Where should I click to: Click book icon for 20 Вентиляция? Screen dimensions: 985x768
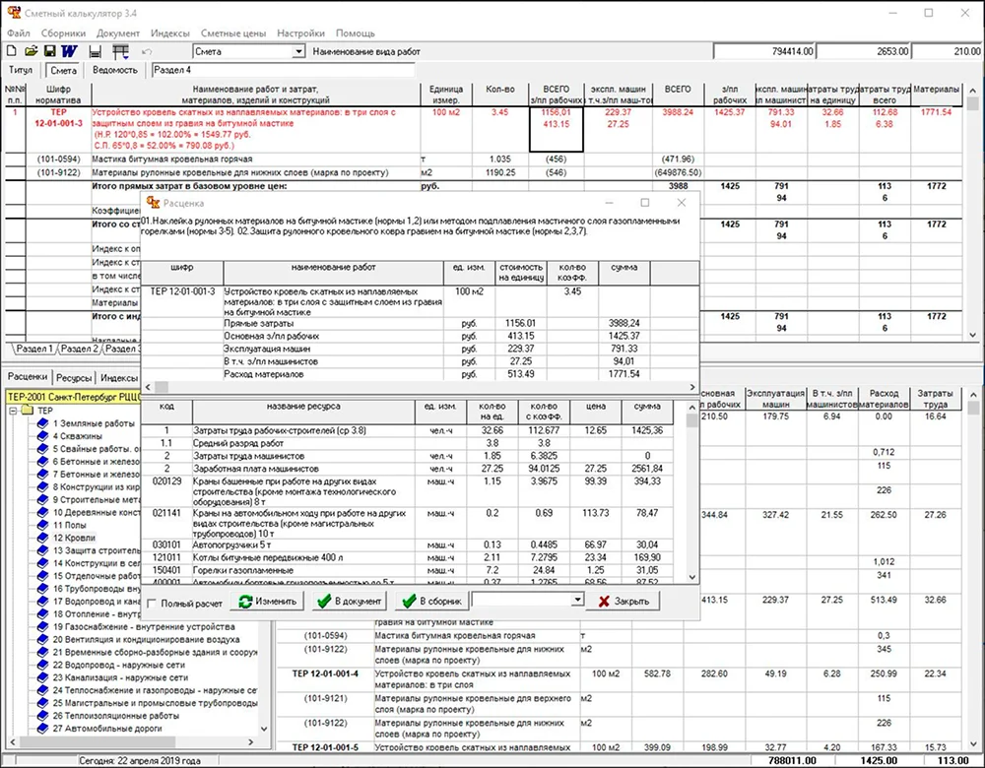click(42, 639)
